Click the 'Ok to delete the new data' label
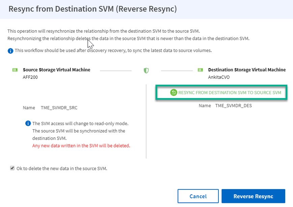The image size is (293, 207). [x=62, y=168]
